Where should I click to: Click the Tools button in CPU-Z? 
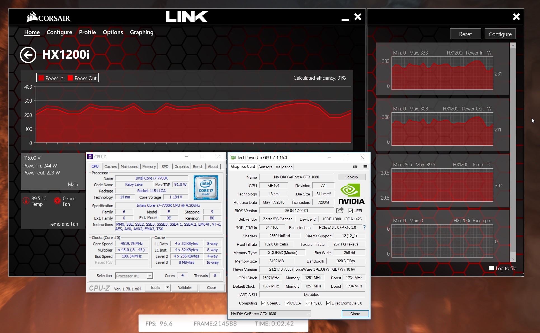155,287
